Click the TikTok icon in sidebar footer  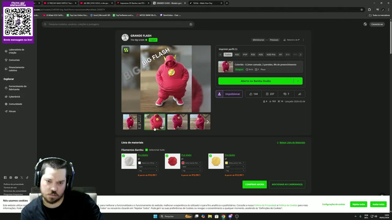27,178
